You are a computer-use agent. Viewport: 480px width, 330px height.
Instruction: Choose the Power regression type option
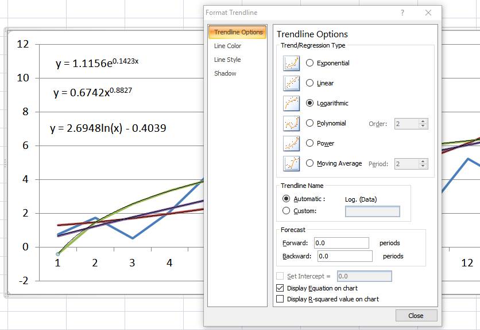click(x=310, y=143)
